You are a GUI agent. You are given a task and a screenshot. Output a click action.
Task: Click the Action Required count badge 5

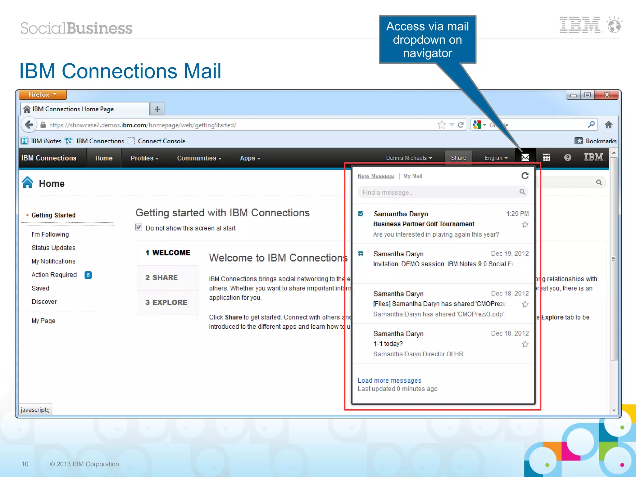[88, 275]
